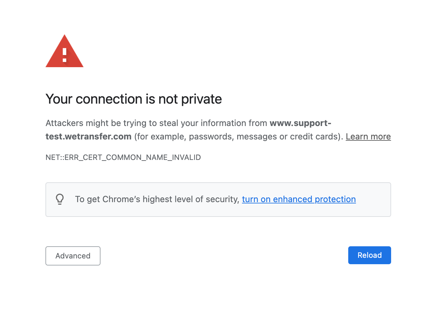Follow the turn on enhanced protection link

(299, 199)
